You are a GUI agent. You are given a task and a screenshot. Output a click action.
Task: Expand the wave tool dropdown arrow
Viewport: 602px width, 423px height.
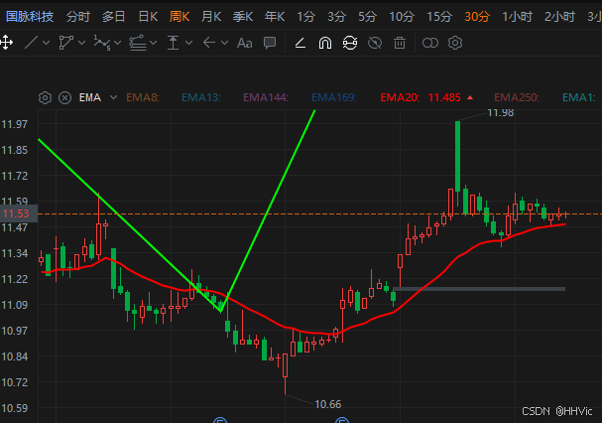(117, 43)
